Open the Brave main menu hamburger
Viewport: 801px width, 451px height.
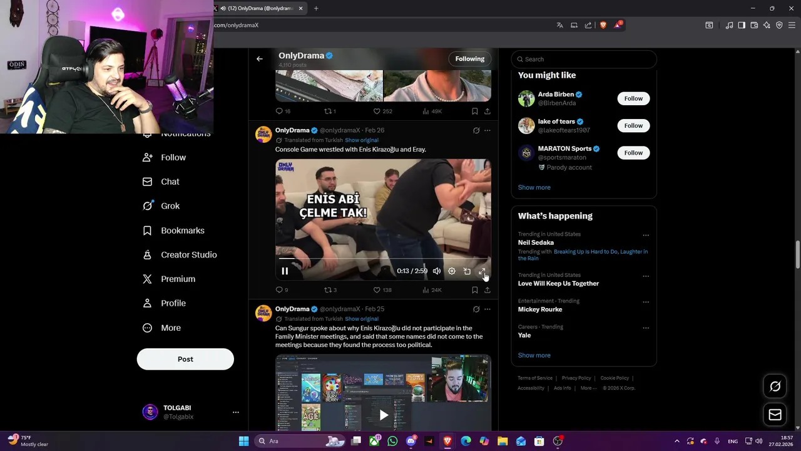click(792, 25)
